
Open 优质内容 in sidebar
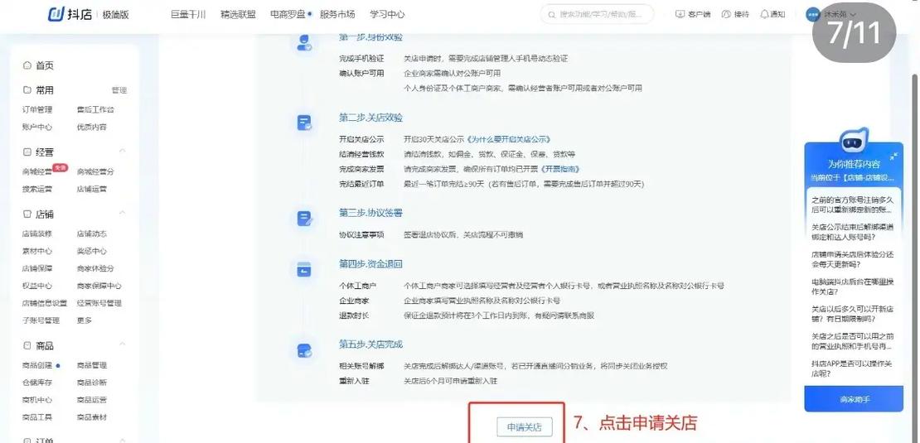pos(91,128)
